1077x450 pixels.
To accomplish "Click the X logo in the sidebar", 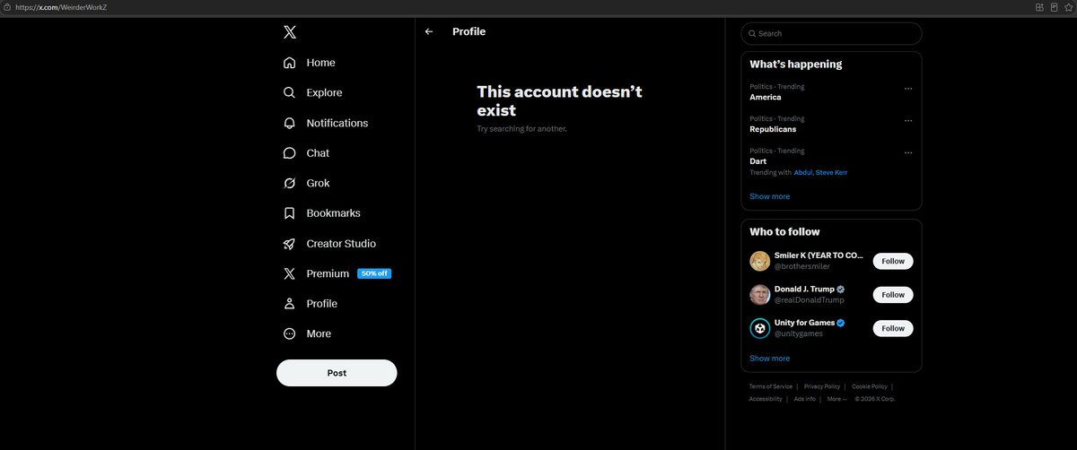I will click(289, 32).
